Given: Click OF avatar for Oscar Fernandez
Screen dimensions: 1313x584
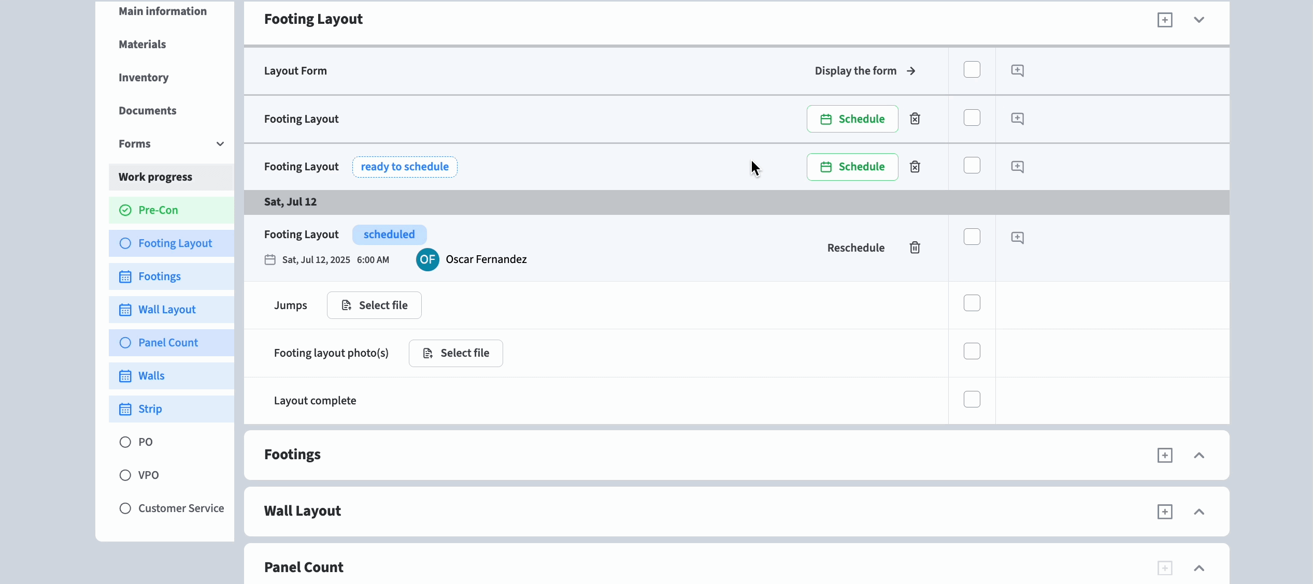Looking at the screenshot, I should 427,259.
